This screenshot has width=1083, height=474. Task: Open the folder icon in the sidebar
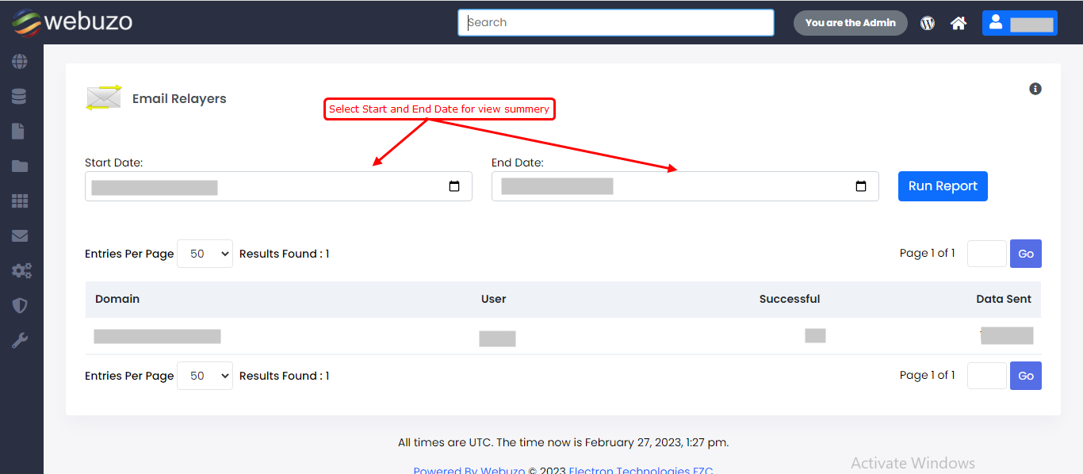click(20, 166)
